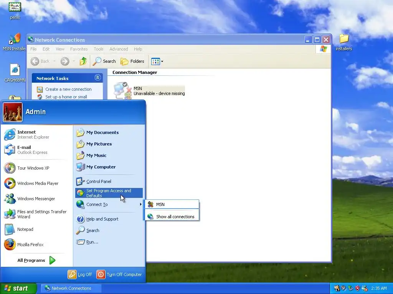Toggle the Folders pane button
The height and width of the screenshot is (294, 393).
[132, 61]
